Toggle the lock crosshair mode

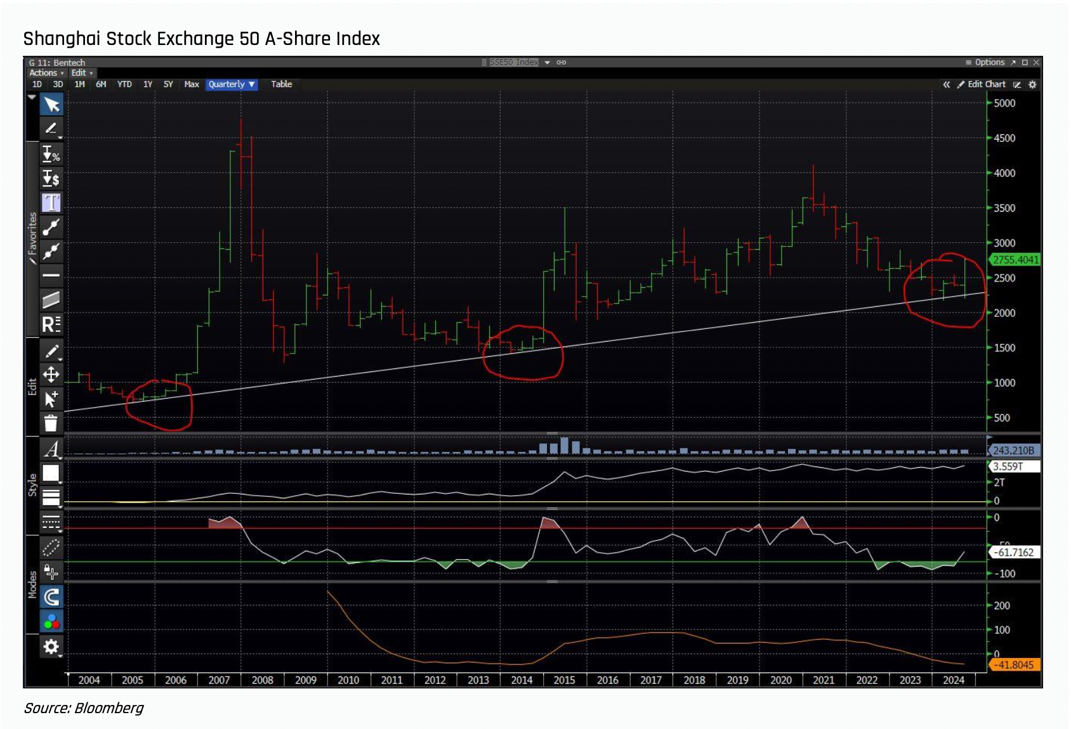[x=51, y=572]
